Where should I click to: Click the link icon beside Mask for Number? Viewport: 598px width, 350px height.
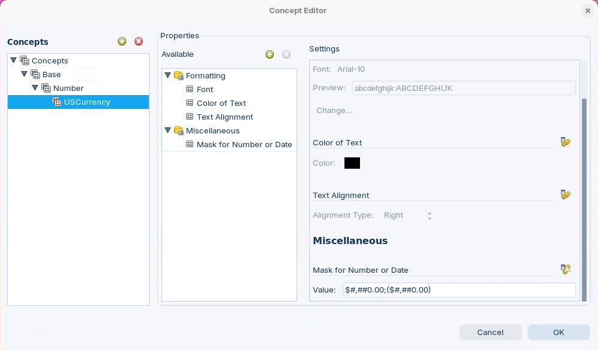tap(565, 269)
